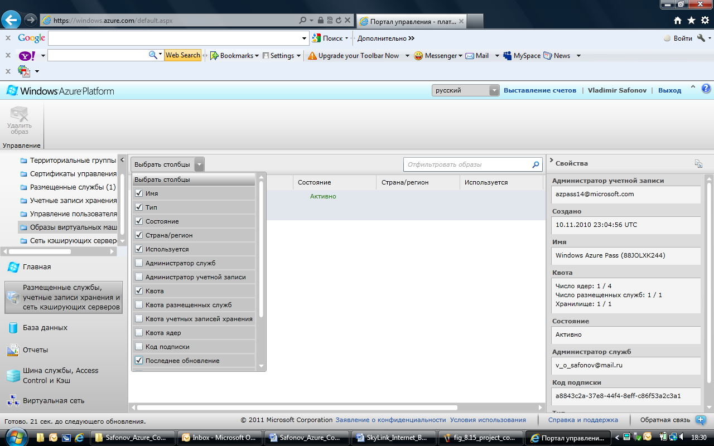Open the Settings dropdown in Yahoo toolbar
This screenshot has height=446, width=714.
coord(298,56)
